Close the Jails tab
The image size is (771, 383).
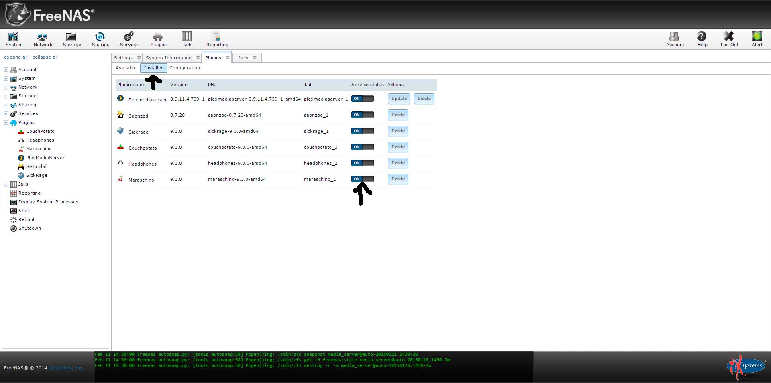coord(255,58)
